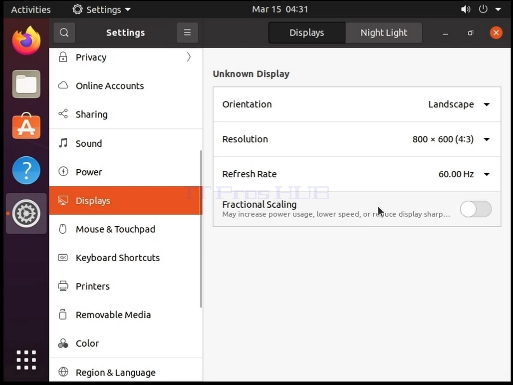
Task: Open Firefox from the dock
Action: [26, 40]
